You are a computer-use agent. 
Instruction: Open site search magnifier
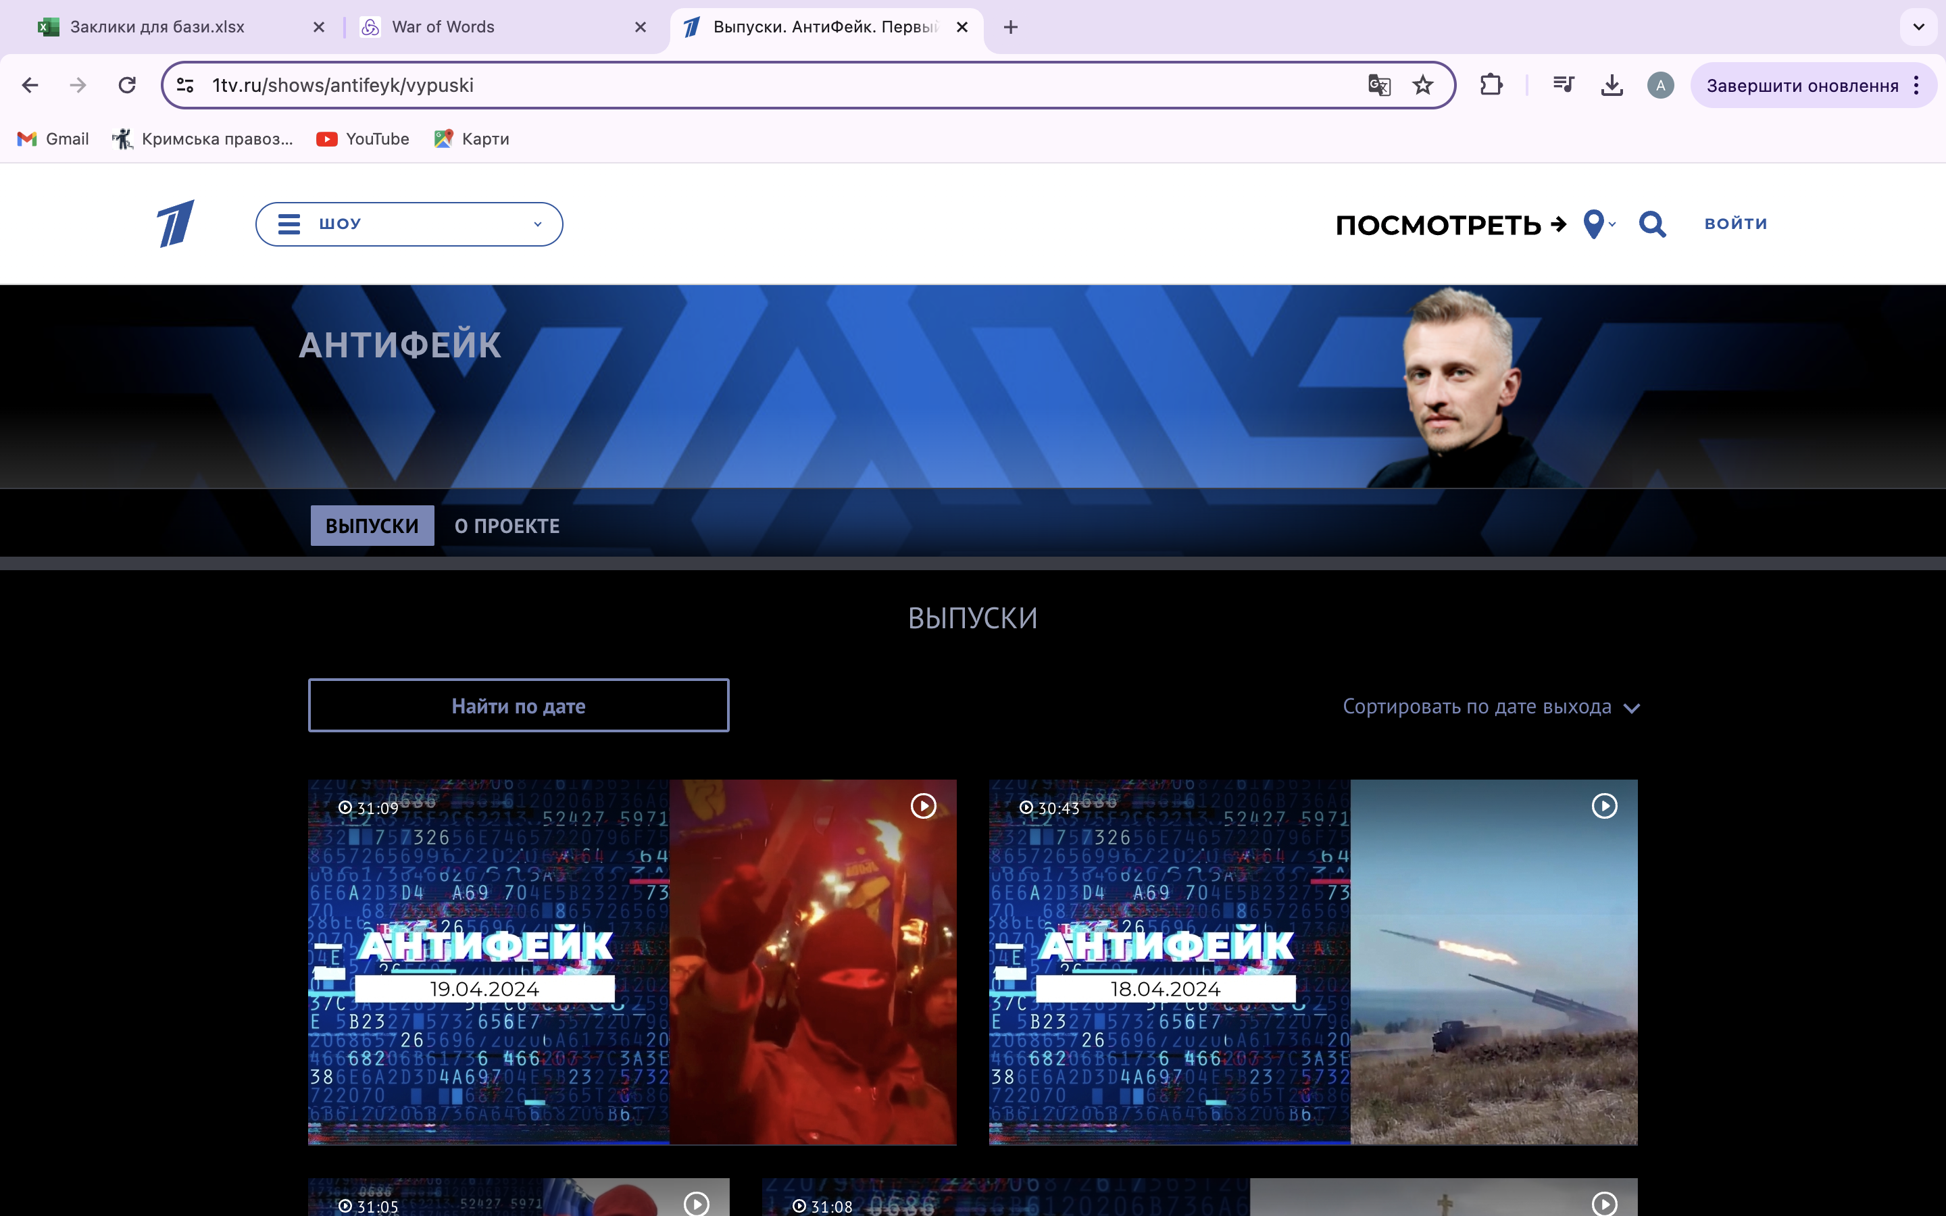1653,224
